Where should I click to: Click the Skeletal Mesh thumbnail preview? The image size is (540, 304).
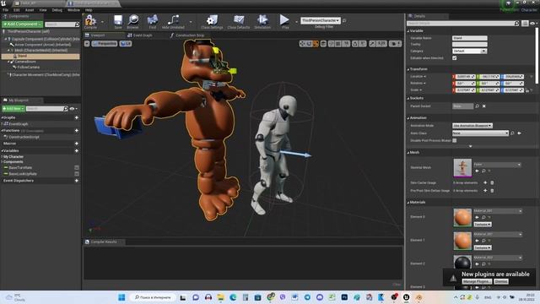(462, 167)
